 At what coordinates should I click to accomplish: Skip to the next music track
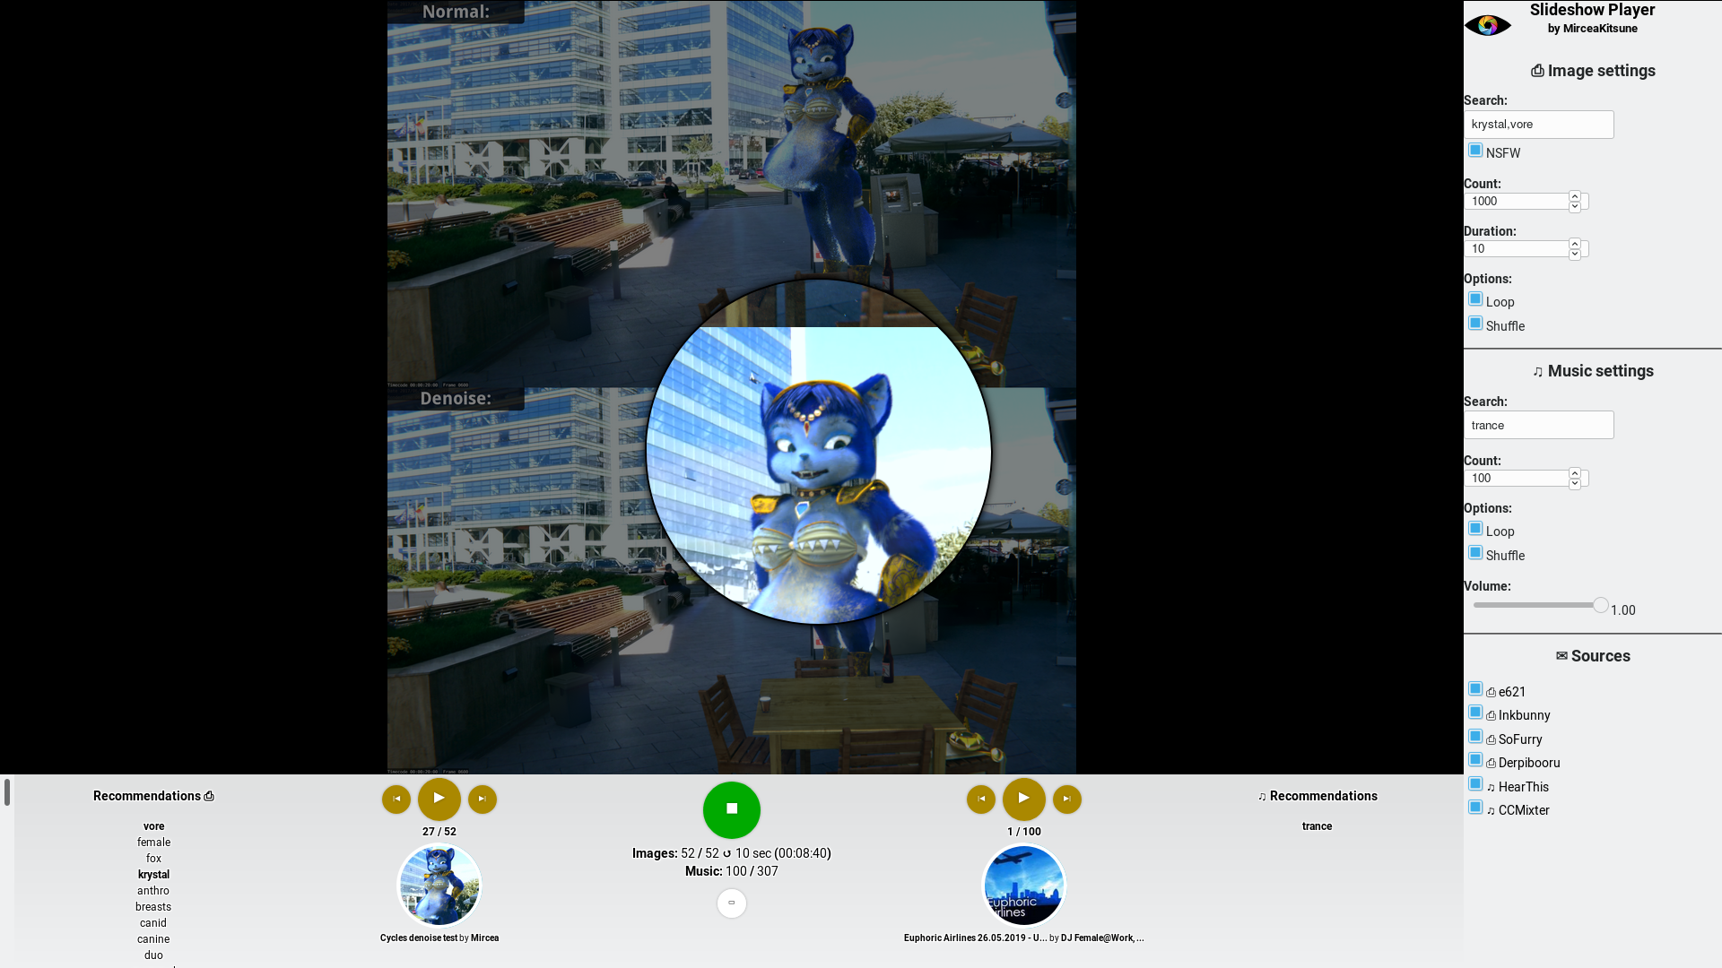[1067, 799]
